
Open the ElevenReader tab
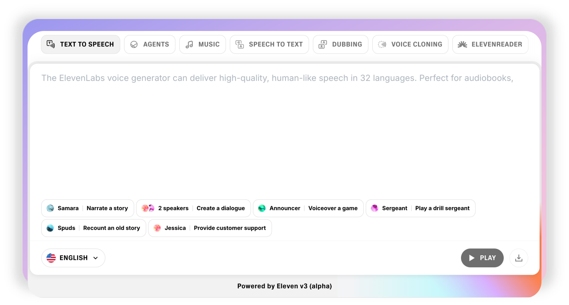[490, 44]
